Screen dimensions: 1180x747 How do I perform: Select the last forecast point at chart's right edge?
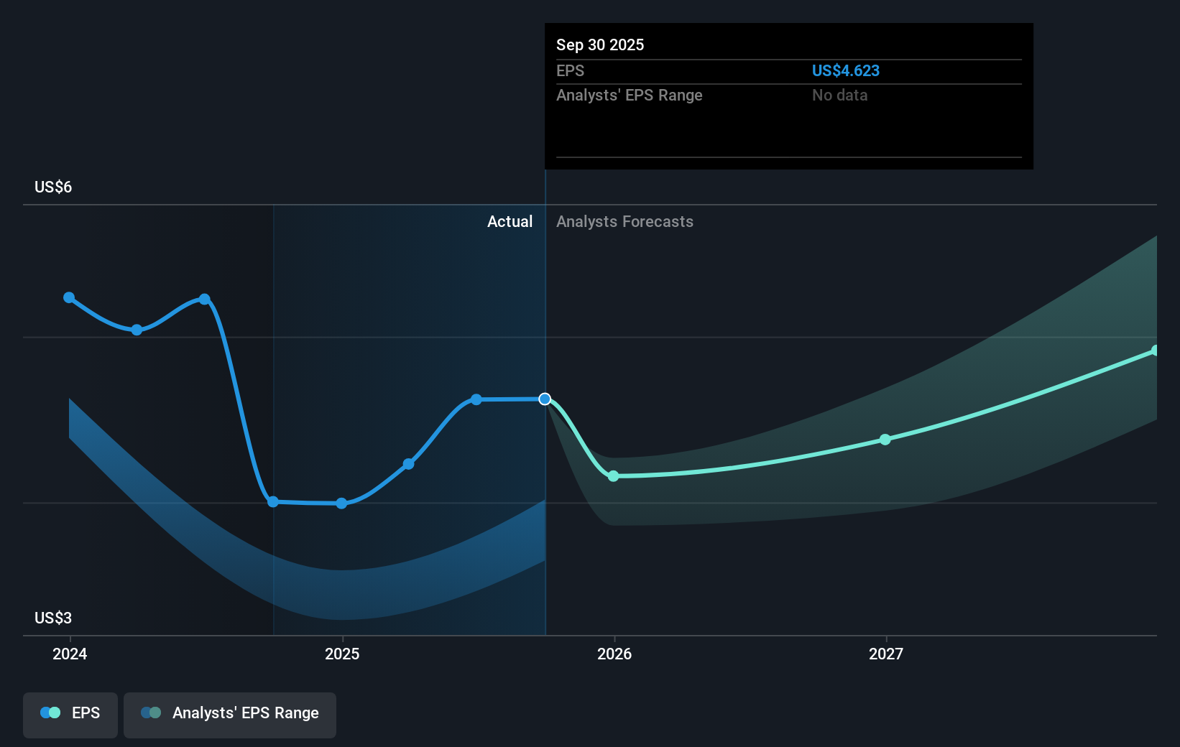1156,351
